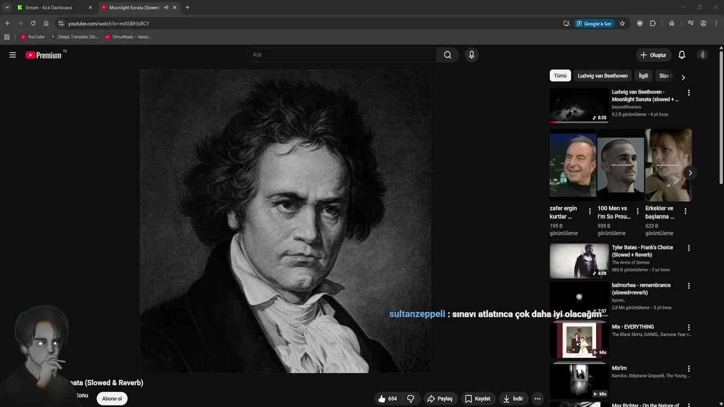Viewport: 724px width, 407px height.
Task: Open options for balmorhea remembrance video
Action: click(x=688, y=286)
